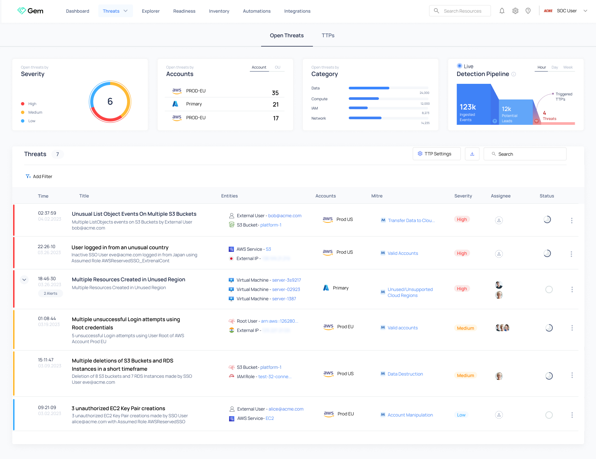Click the Threats table Search field
Image resolution: width=596 pixels, height=459 pixels.
(x=525, y=154)
